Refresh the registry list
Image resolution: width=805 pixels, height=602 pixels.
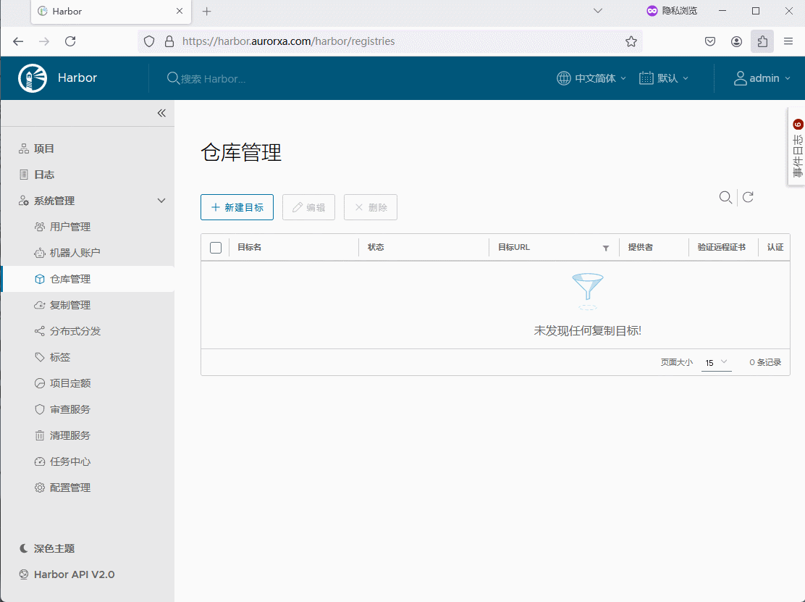[x=748, y=197]
